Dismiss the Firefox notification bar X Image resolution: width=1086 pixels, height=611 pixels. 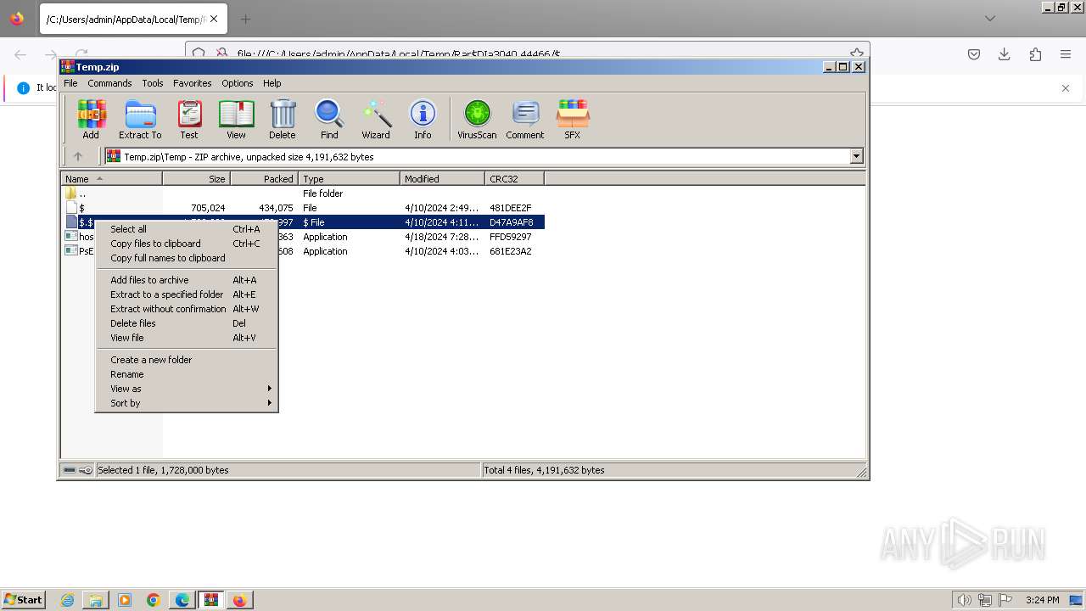pyautogui.click(x=1066, y=88)
